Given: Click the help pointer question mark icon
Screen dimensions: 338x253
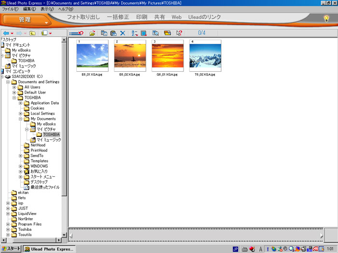Looking at the screenshot, I should coord(179,33).
